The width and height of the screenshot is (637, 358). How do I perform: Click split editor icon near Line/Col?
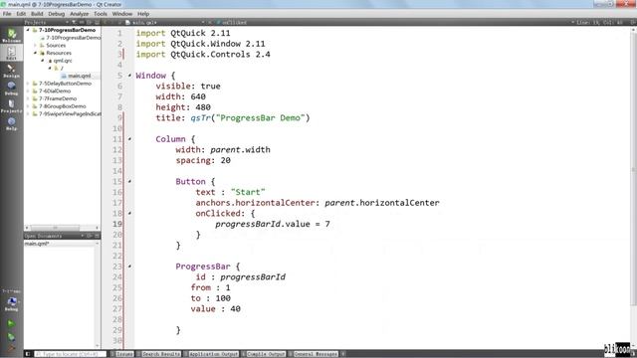pos(632,22)
